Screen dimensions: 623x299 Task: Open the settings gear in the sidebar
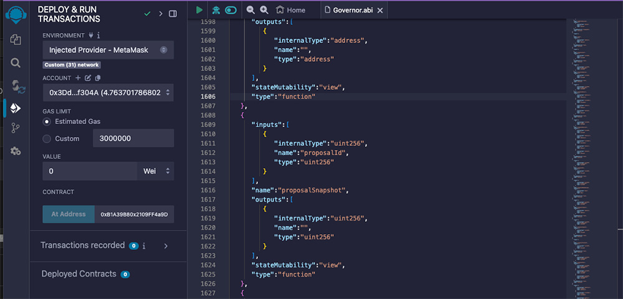[x=16, y=151]
